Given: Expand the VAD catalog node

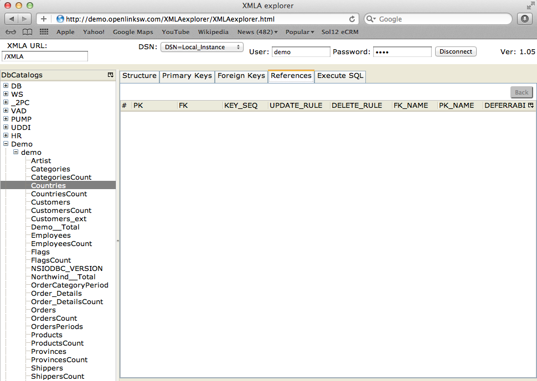Looking at the screenshot, I should coord(6,111).
